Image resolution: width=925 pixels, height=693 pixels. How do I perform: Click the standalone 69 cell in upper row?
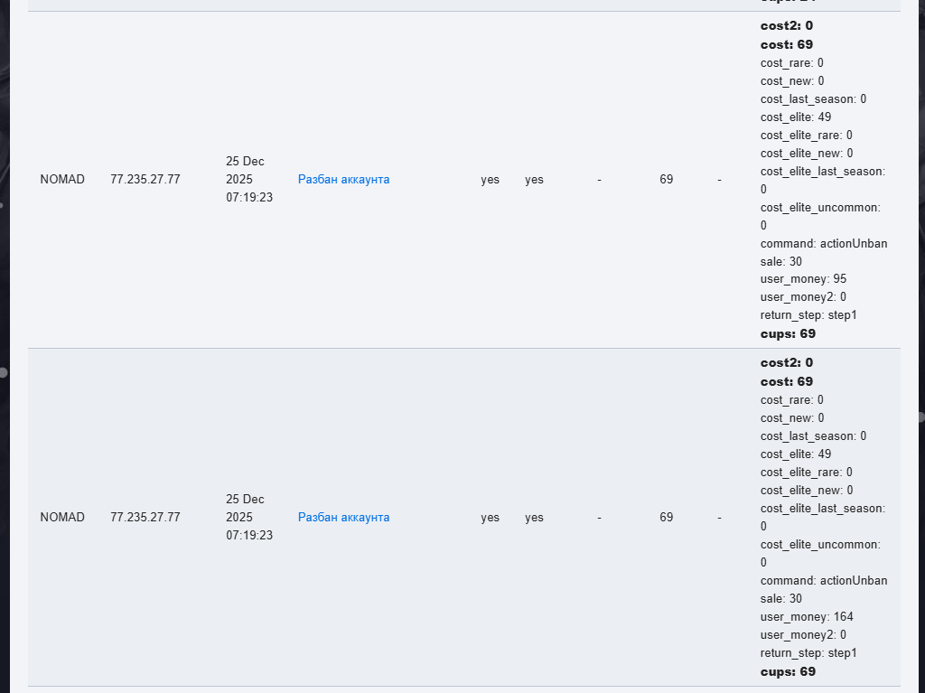(x=666, y=180)
